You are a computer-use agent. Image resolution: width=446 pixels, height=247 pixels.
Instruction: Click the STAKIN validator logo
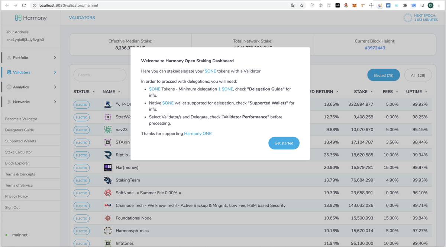coord(108,142)
